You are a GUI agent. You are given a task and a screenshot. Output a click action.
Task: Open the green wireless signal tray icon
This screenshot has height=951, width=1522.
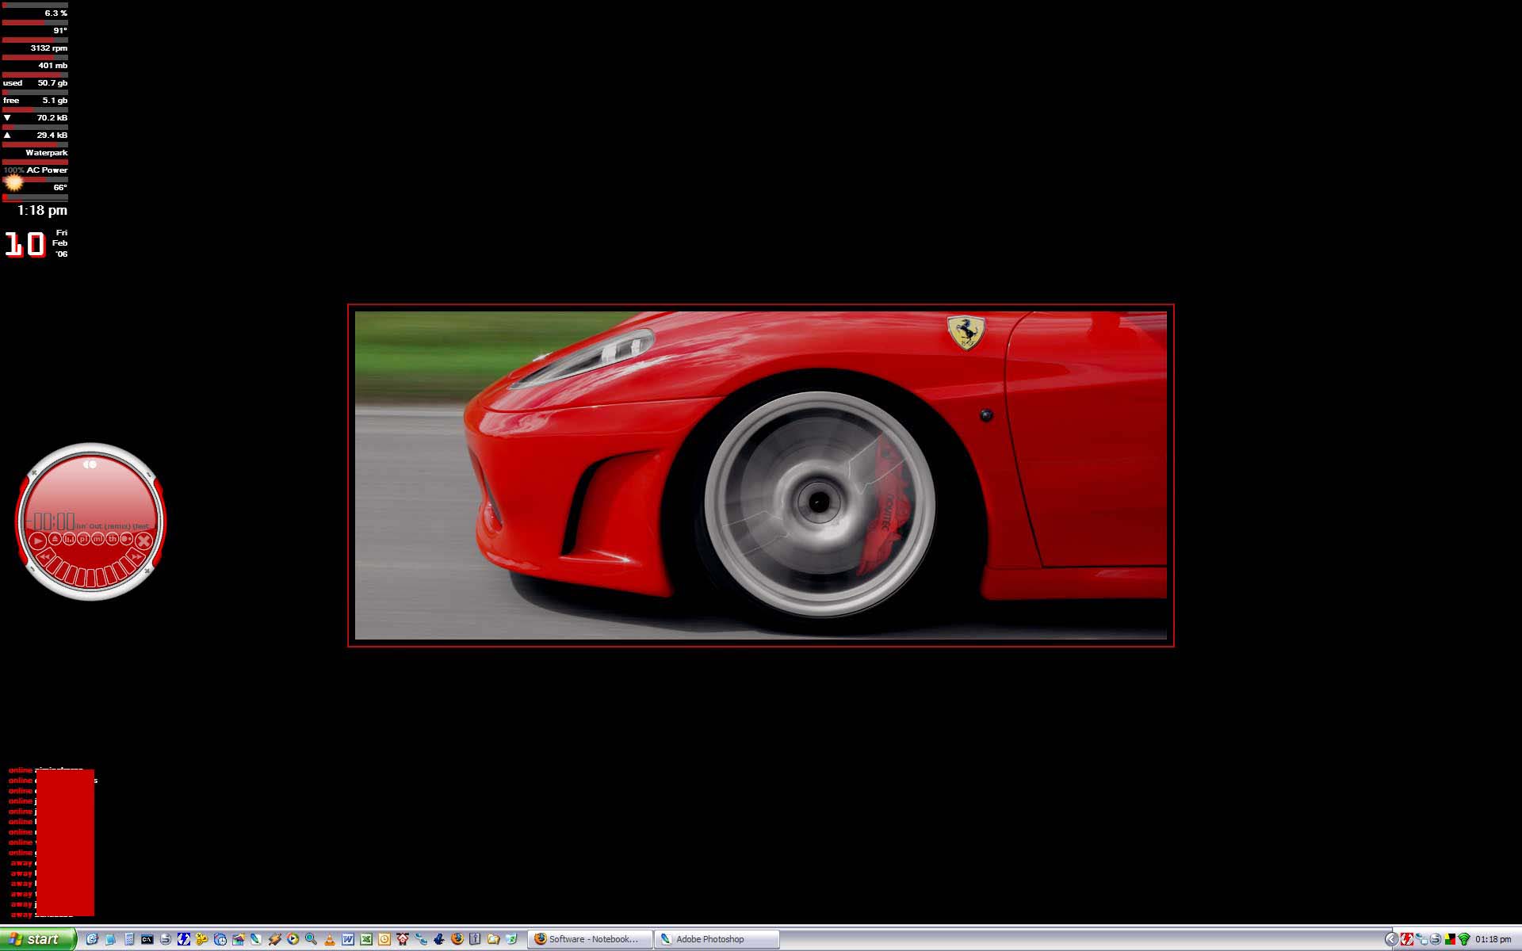1464,939
